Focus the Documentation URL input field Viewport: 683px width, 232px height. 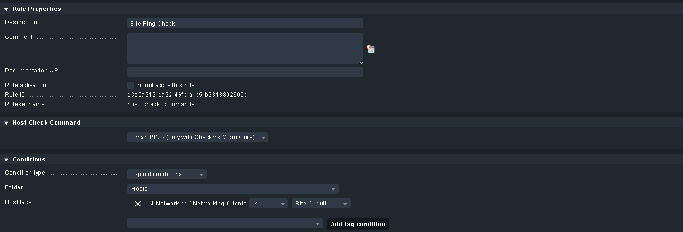(x=245, y=71)
